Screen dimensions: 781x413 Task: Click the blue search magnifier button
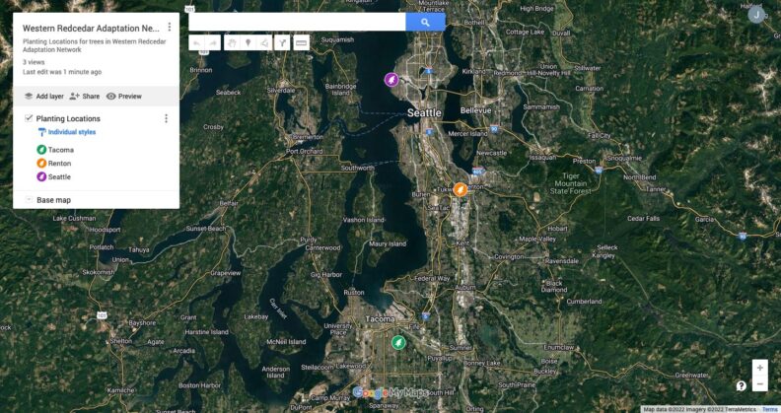425,22
